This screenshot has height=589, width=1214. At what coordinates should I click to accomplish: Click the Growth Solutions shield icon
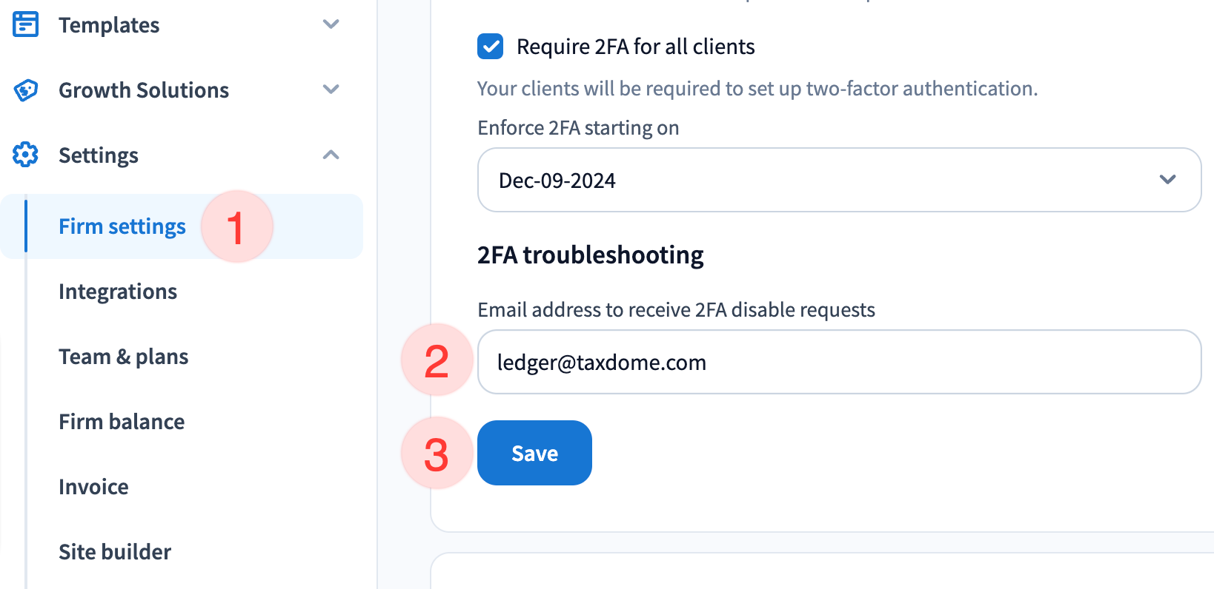click(26, 90)
